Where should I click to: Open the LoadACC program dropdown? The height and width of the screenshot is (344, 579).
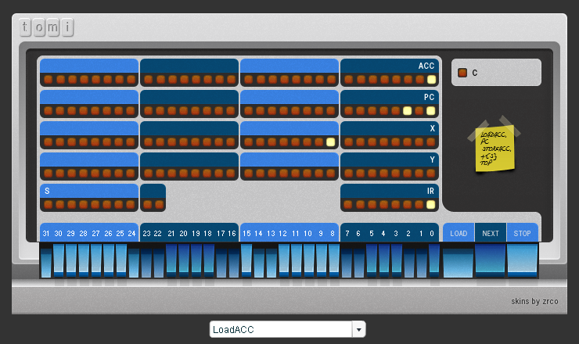click(x=281, y=329)
